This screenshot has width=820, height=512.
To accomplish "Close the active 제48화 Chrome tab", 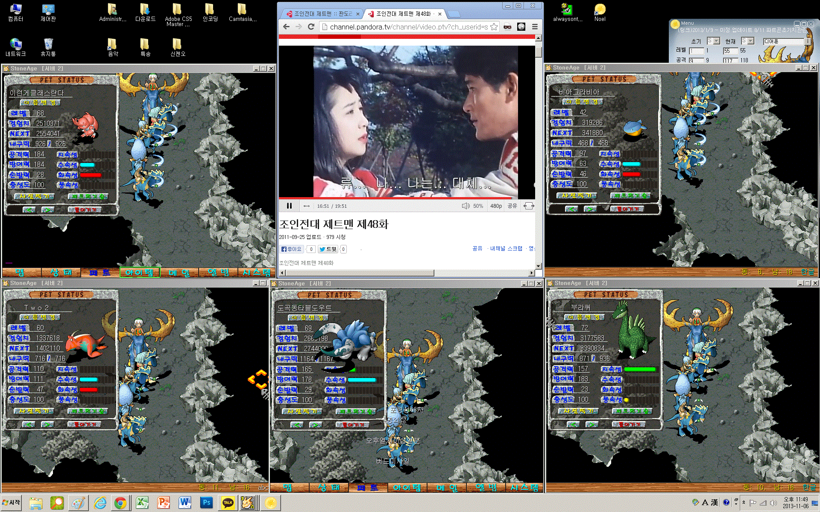I will click(x=440, y=14).
